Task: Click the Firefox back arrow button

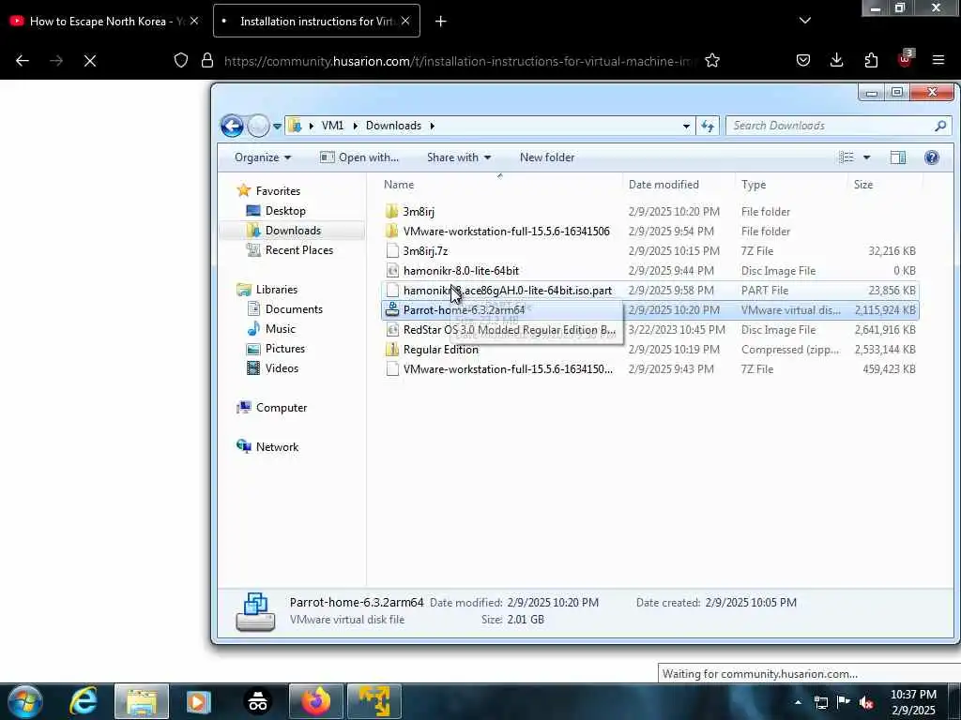Action: [23, 61]
